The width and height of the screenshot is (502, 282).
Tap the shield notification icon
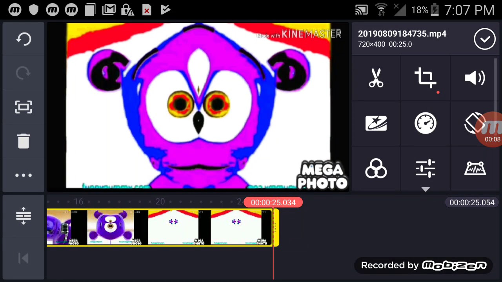(34, 10)
